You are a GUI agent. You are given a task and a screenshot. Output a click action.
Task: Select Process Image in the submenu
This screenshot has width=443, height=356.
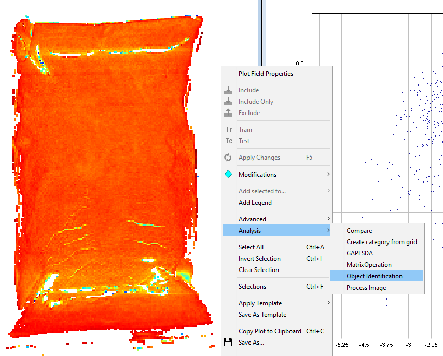[x=366, y=288]
